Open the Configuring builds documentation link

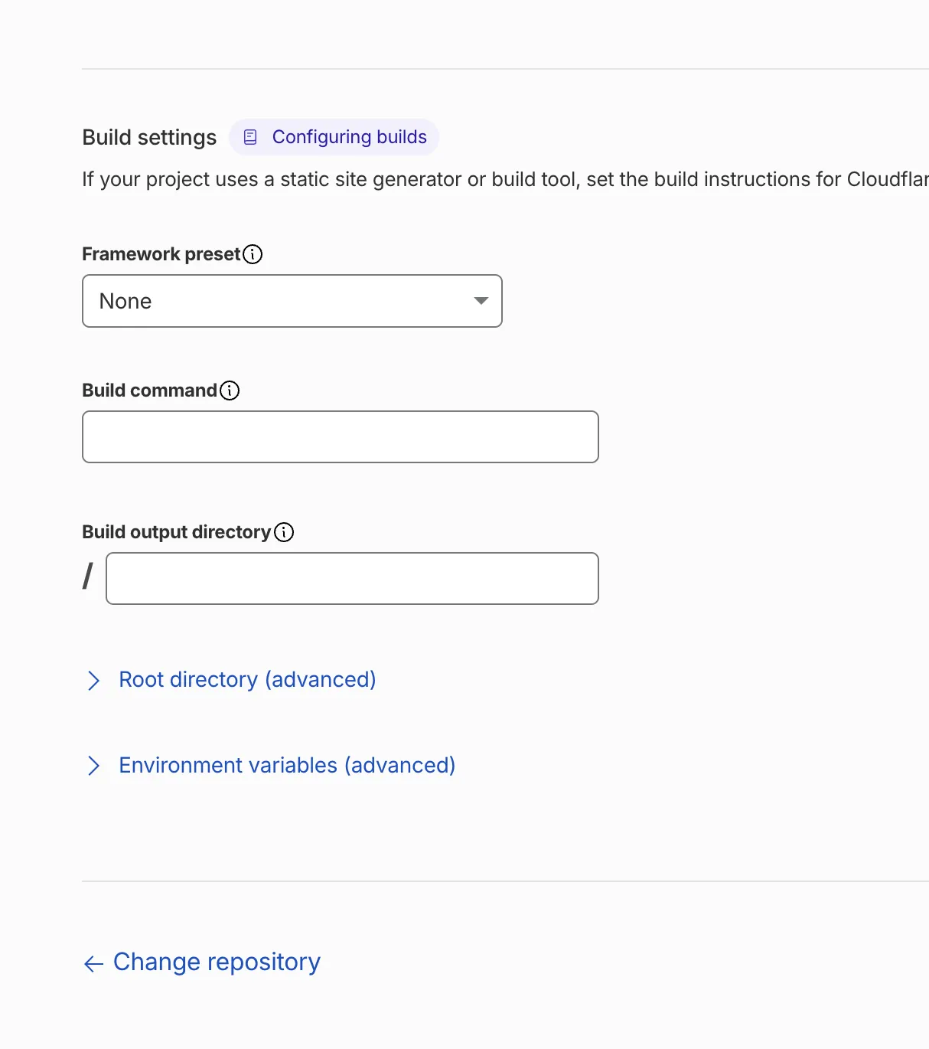(334, 137)
